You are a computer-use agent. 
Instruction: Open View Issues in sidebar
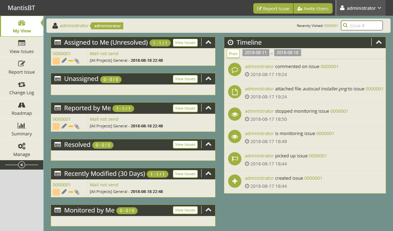[x=22, y=47]
